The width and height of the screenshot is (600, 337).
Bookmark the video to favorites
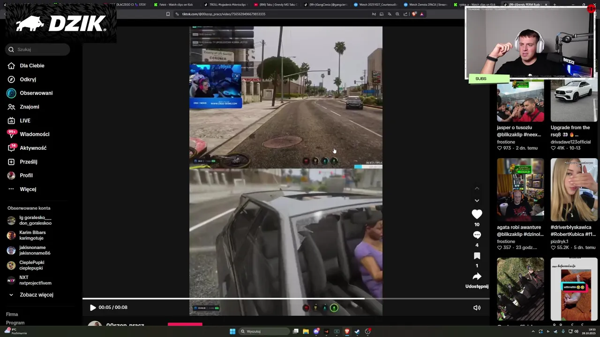[x=477, y=256]
